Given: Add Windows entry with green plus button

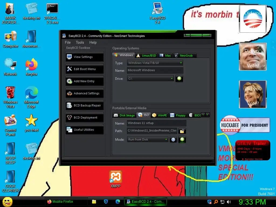Looking at the screenshot, I should 179,78.
